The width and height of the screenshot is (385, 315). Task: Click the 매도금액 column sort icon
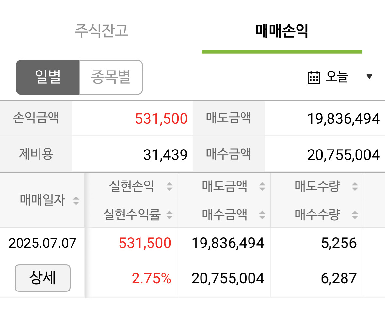click(x=262, y=187)
